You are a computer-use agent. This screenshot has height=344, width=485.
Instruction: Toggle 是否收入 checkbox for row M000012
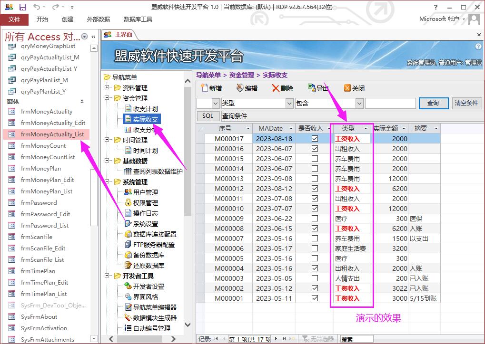point(315,188)
